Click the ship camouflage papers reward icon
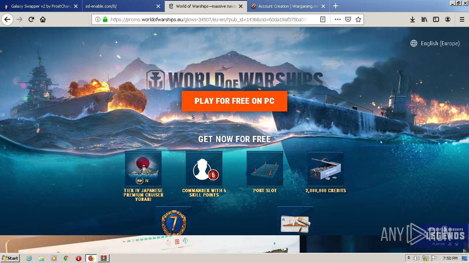Screen dimensions: 469x263 pos(295,221)
